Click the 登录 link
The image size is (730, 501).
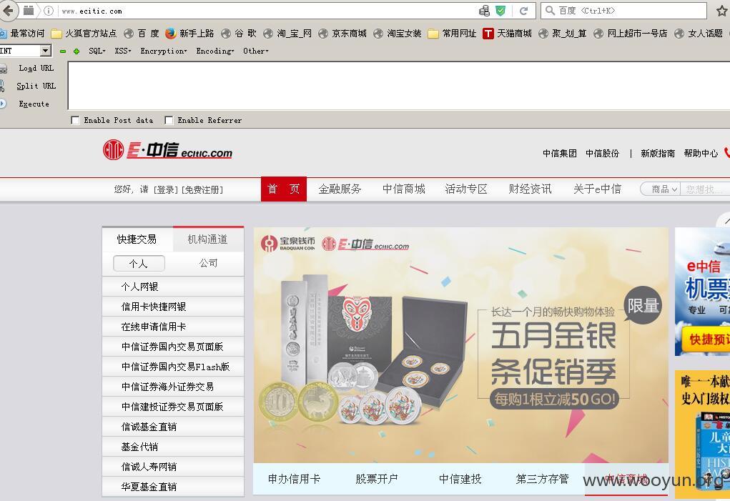click(x=166, y=190)
